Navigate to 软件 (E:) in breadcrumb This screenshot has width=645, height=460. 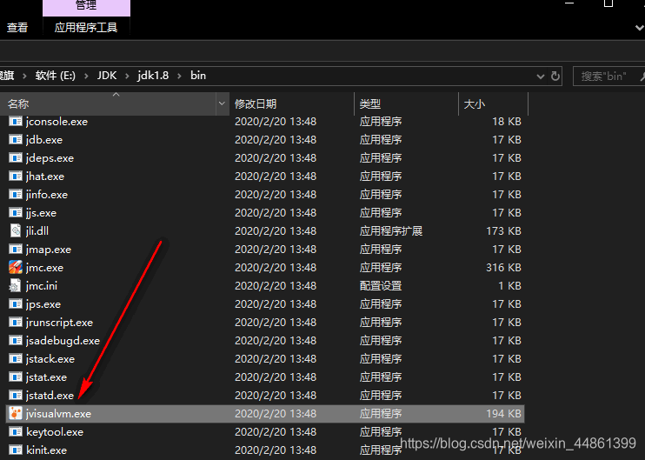[x=56, y=76]
